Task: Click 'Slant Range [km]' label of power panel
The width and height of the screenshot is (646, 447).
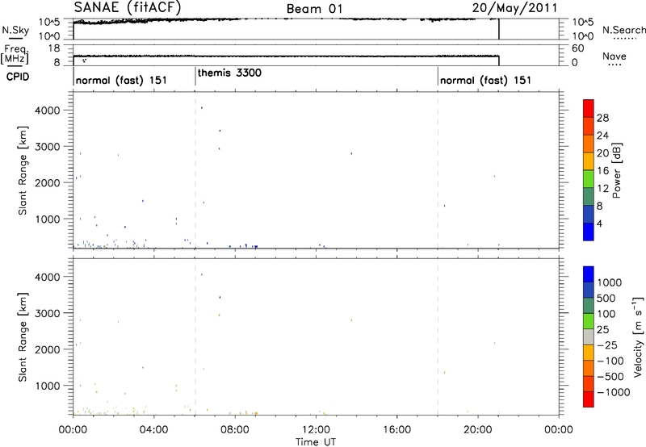Action: pyautogui.click(x=23, y=170)
